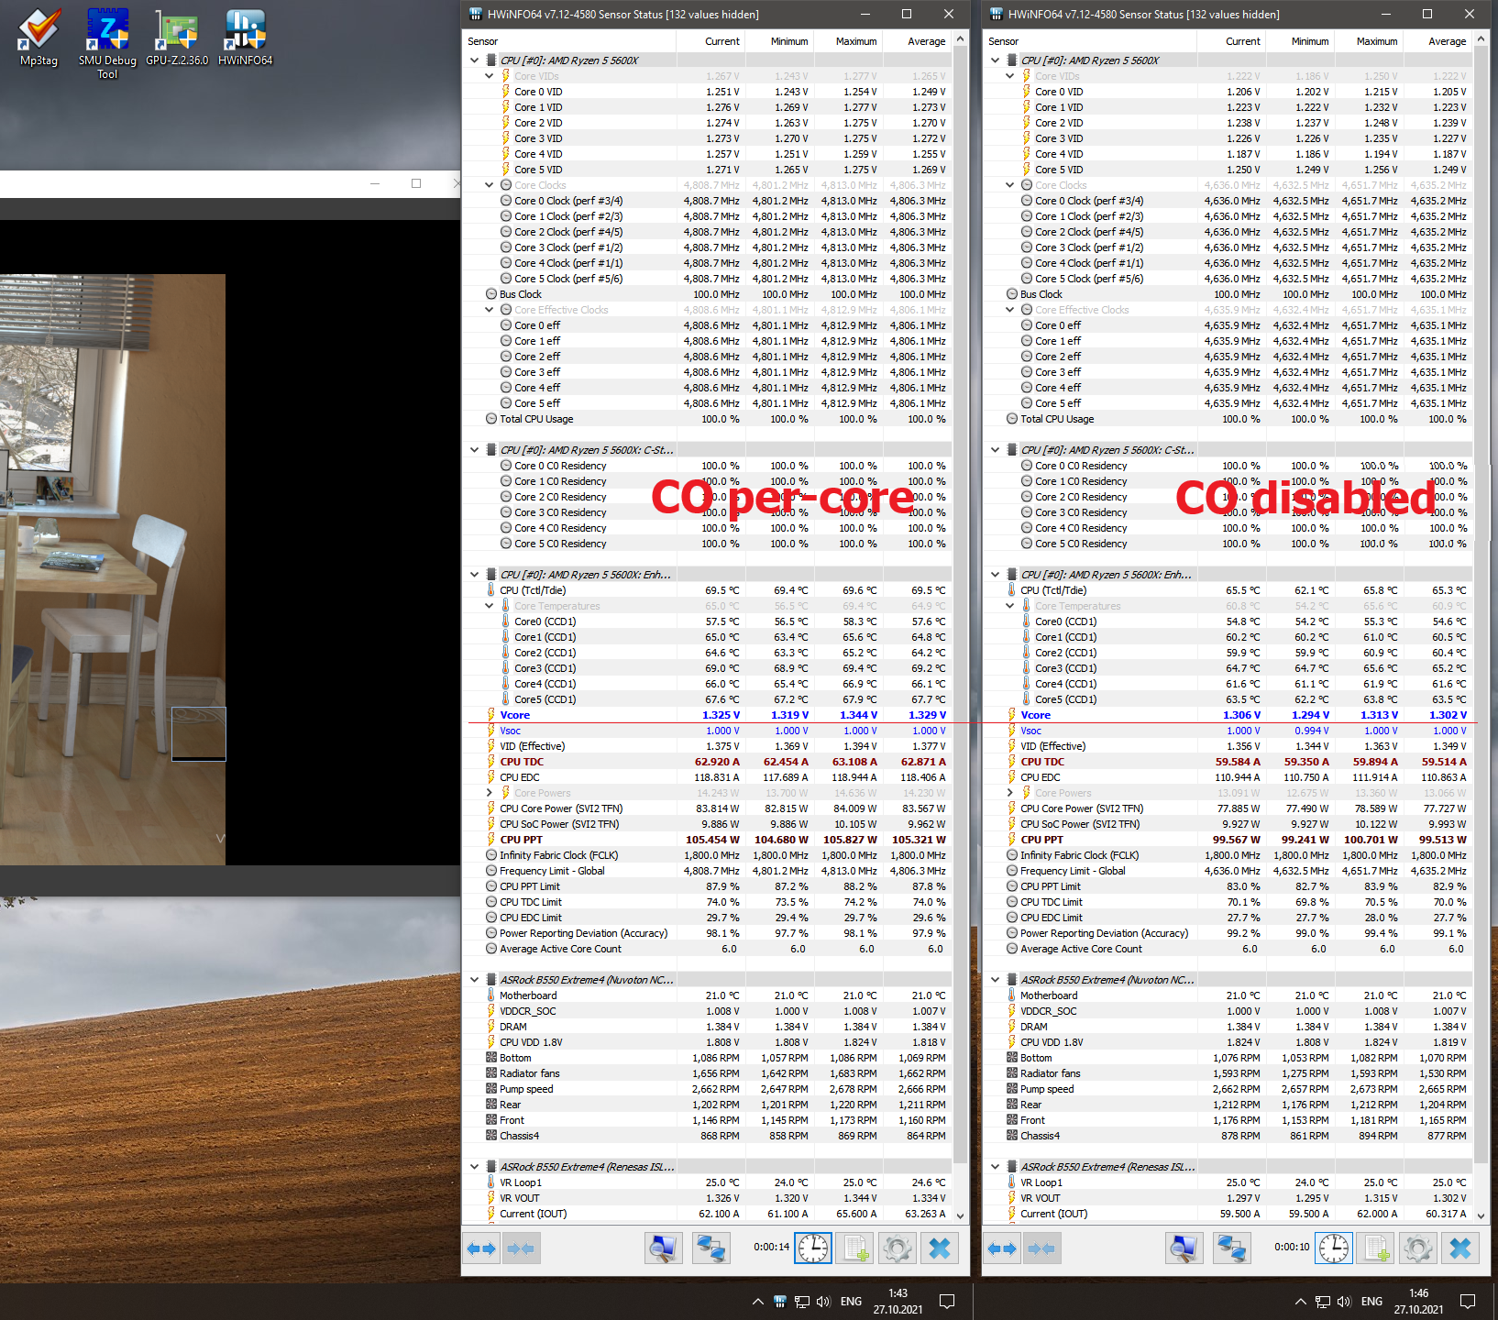Viewport: 1498px width, 1320px height.
Task: Open the HWiNFO64 desktop shortcut
Action: tap(246, 38)
